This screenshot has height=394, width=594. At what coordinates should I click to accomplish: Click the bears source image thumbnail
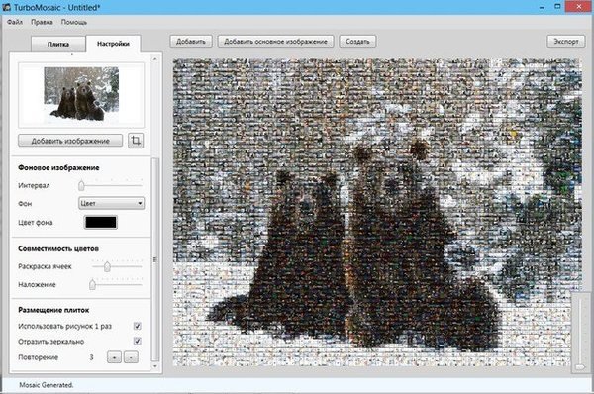(x=81, y=95)
